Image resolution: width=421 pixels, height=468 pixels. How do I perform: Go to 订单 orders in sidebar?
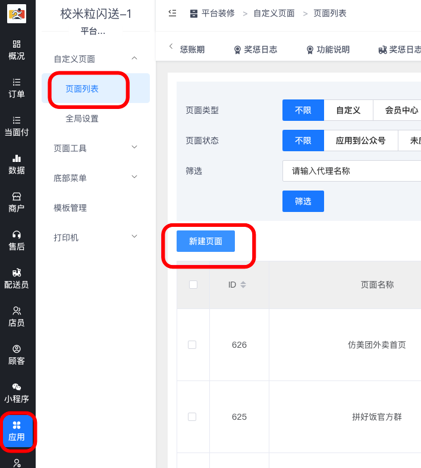(x=17, y=88)
